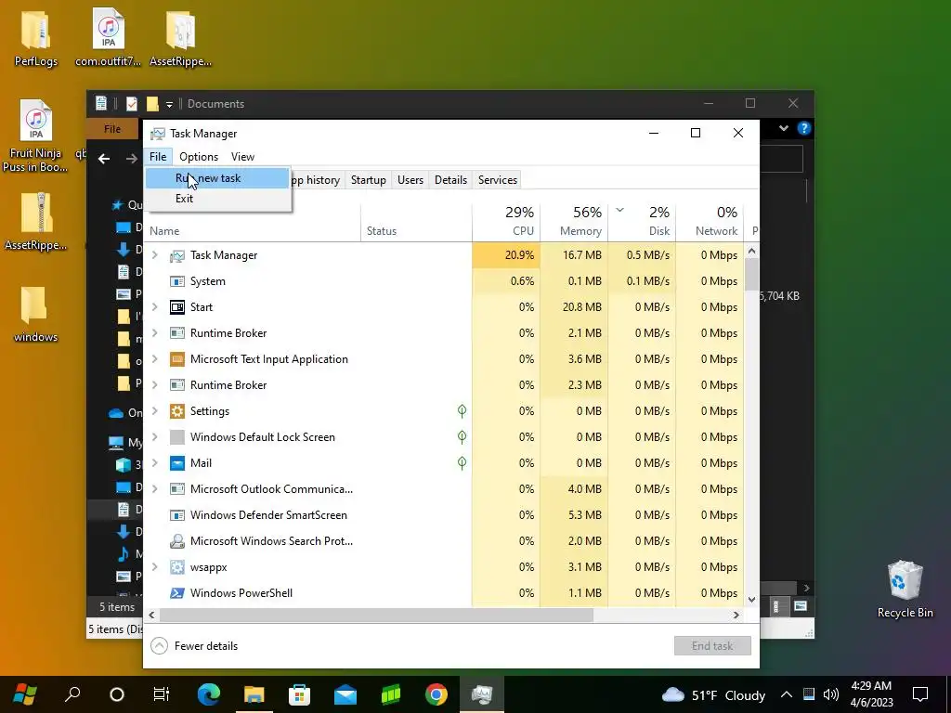Image resolution: width=951 pixels, height=713 pixels.
Task: Click the Windows Default Lock Screen icon
Action: click(x=177, y=437)
